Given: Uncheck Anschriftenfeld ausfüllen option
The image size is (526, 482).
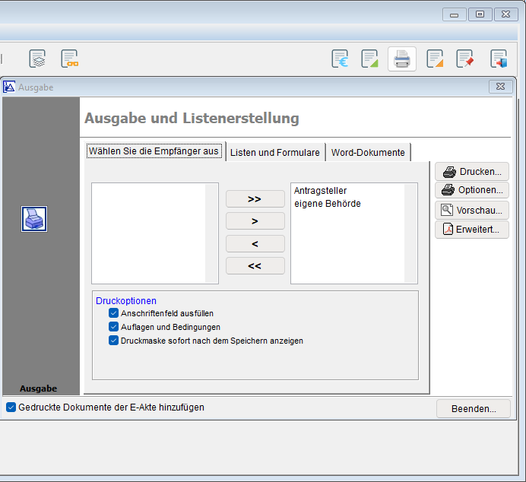Looking at the screenshot, I should click(x=114, y=313).
